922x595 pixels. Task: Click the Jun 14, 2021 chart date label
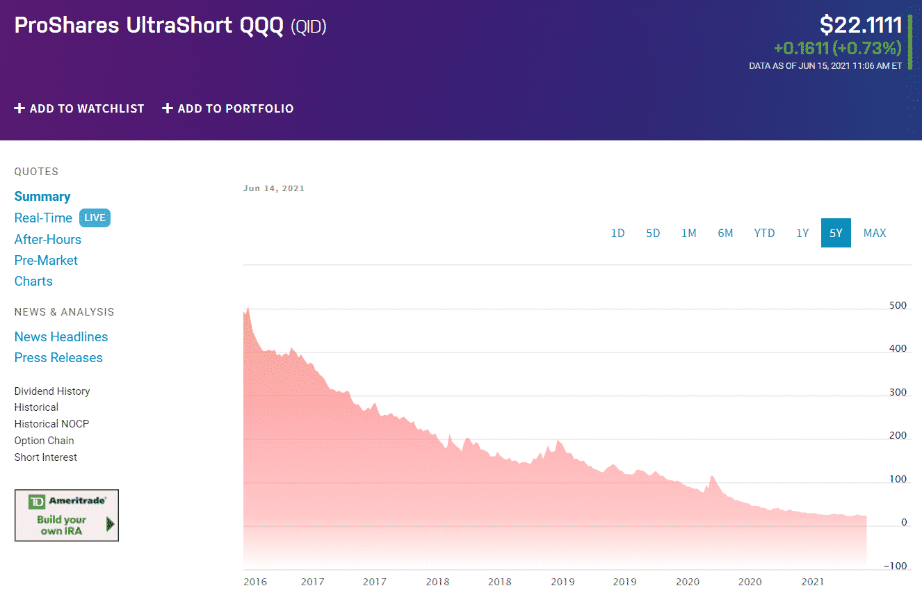tap(274, 188)
